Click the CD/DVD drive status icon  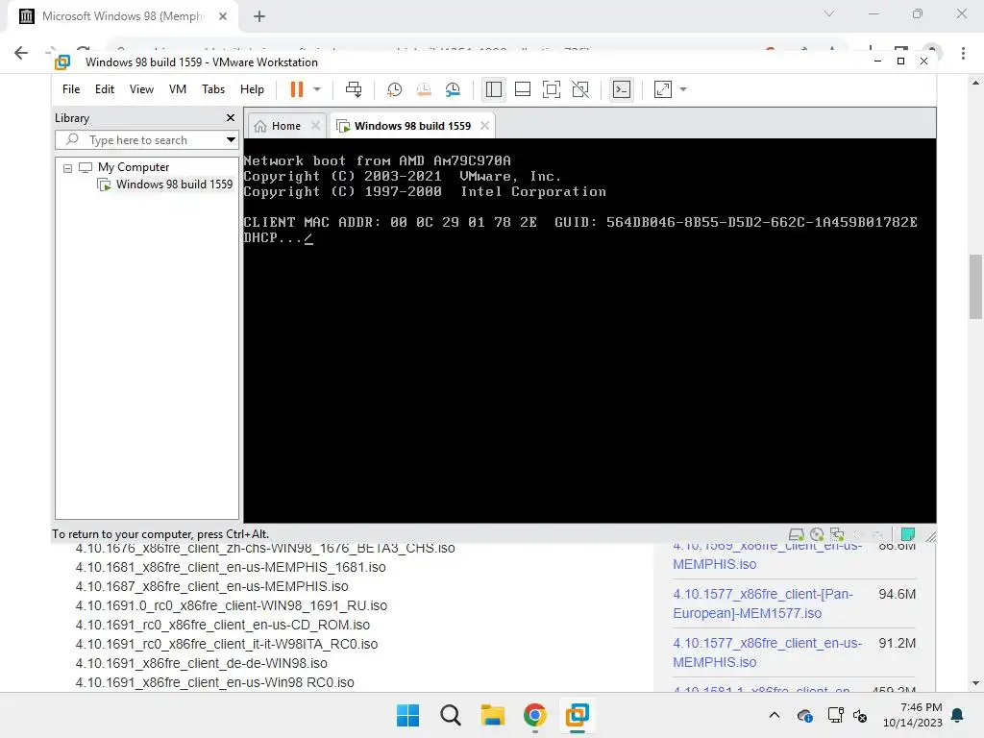[817, 534]
